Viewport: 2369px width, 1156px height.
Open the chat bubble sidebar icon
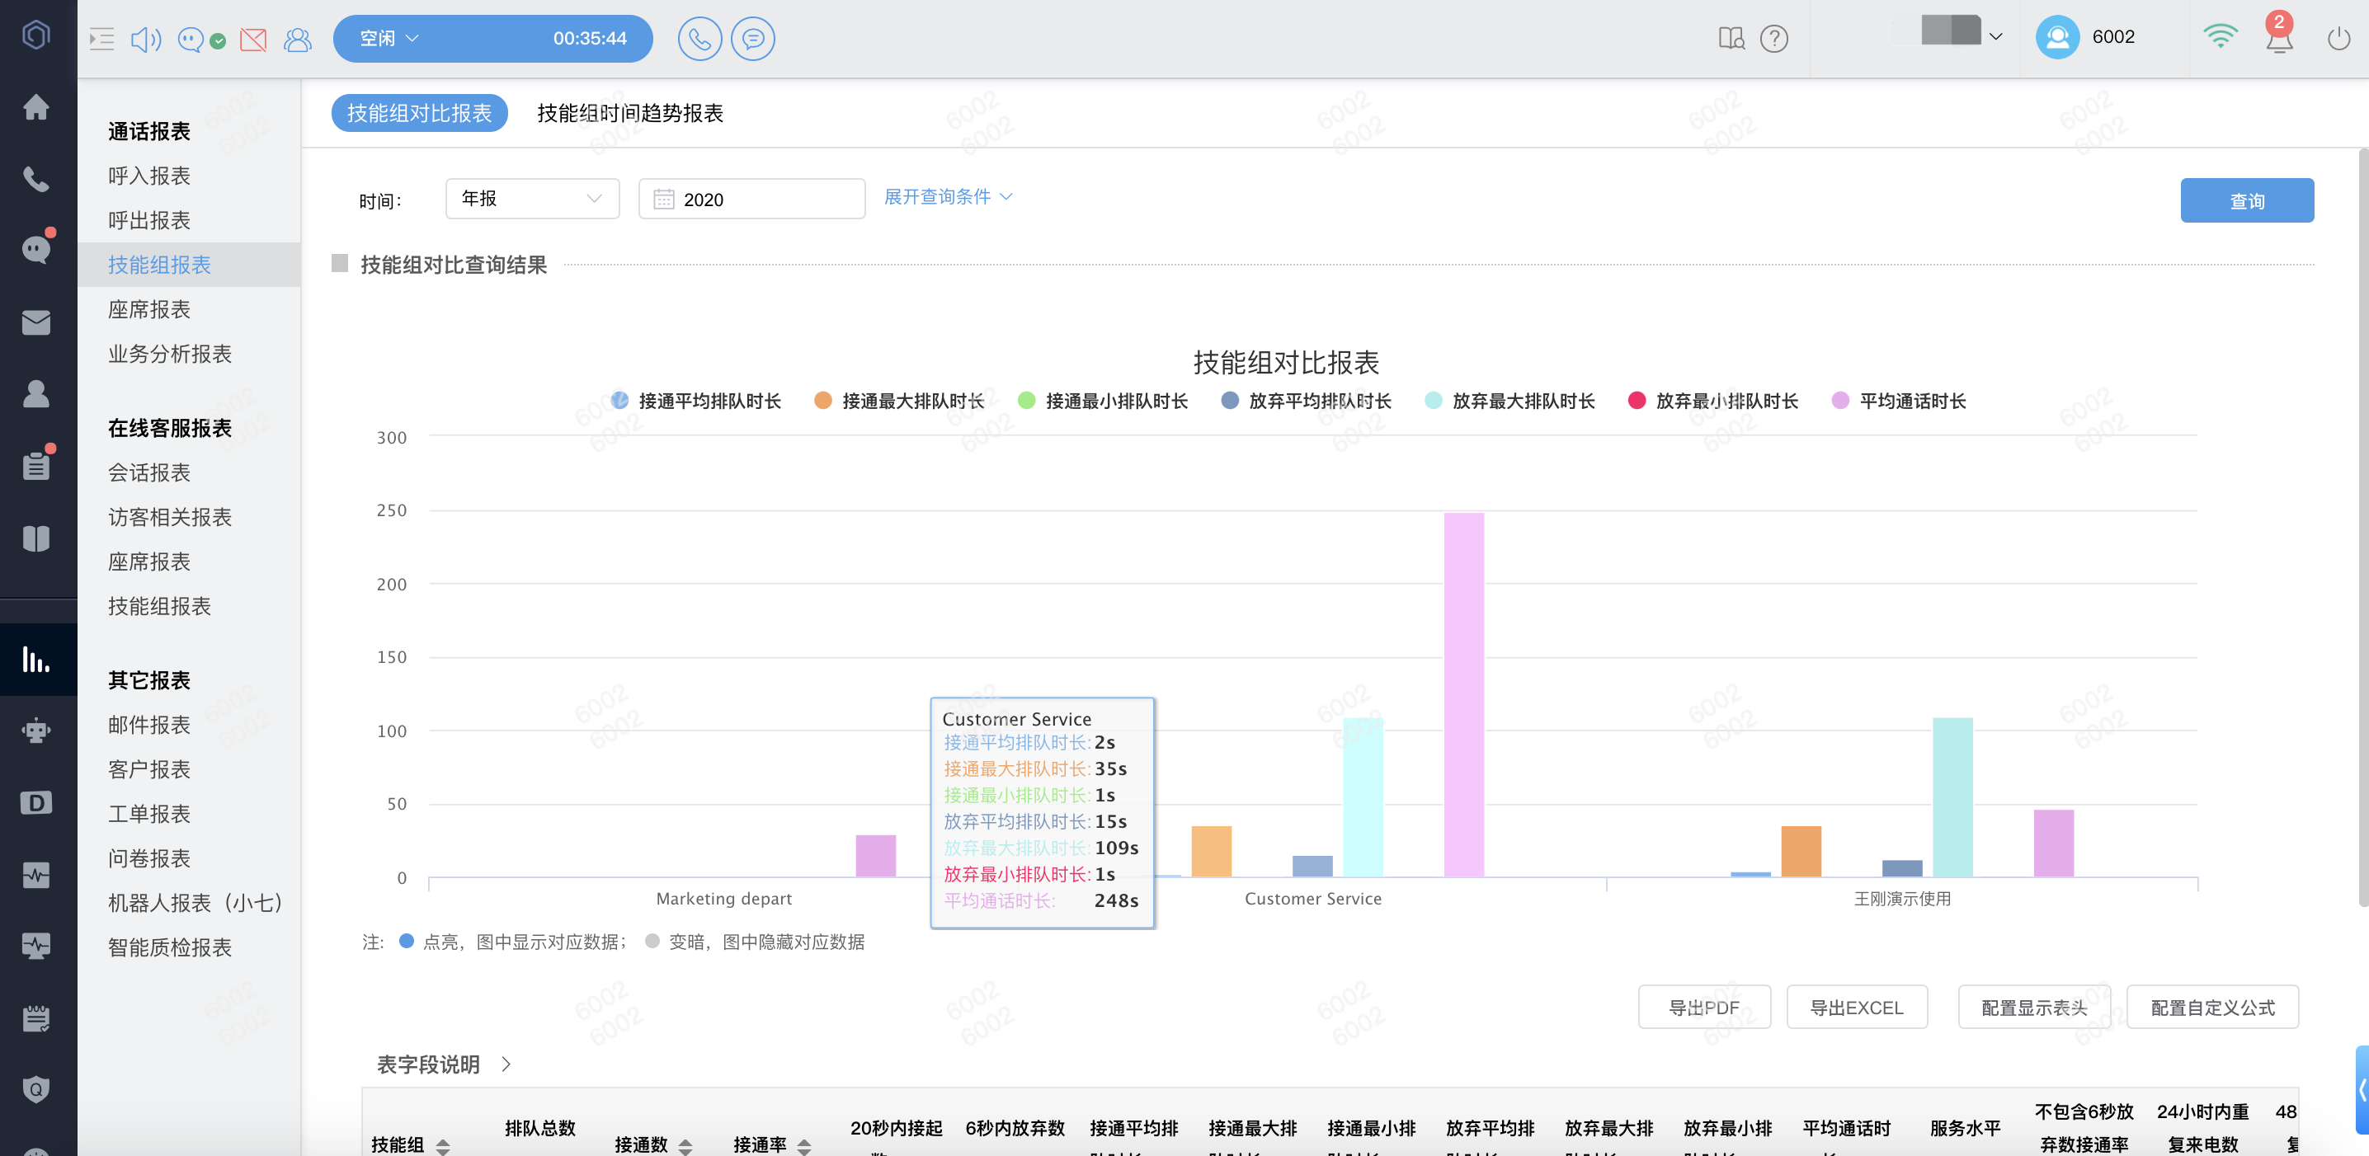pos(35,249)
